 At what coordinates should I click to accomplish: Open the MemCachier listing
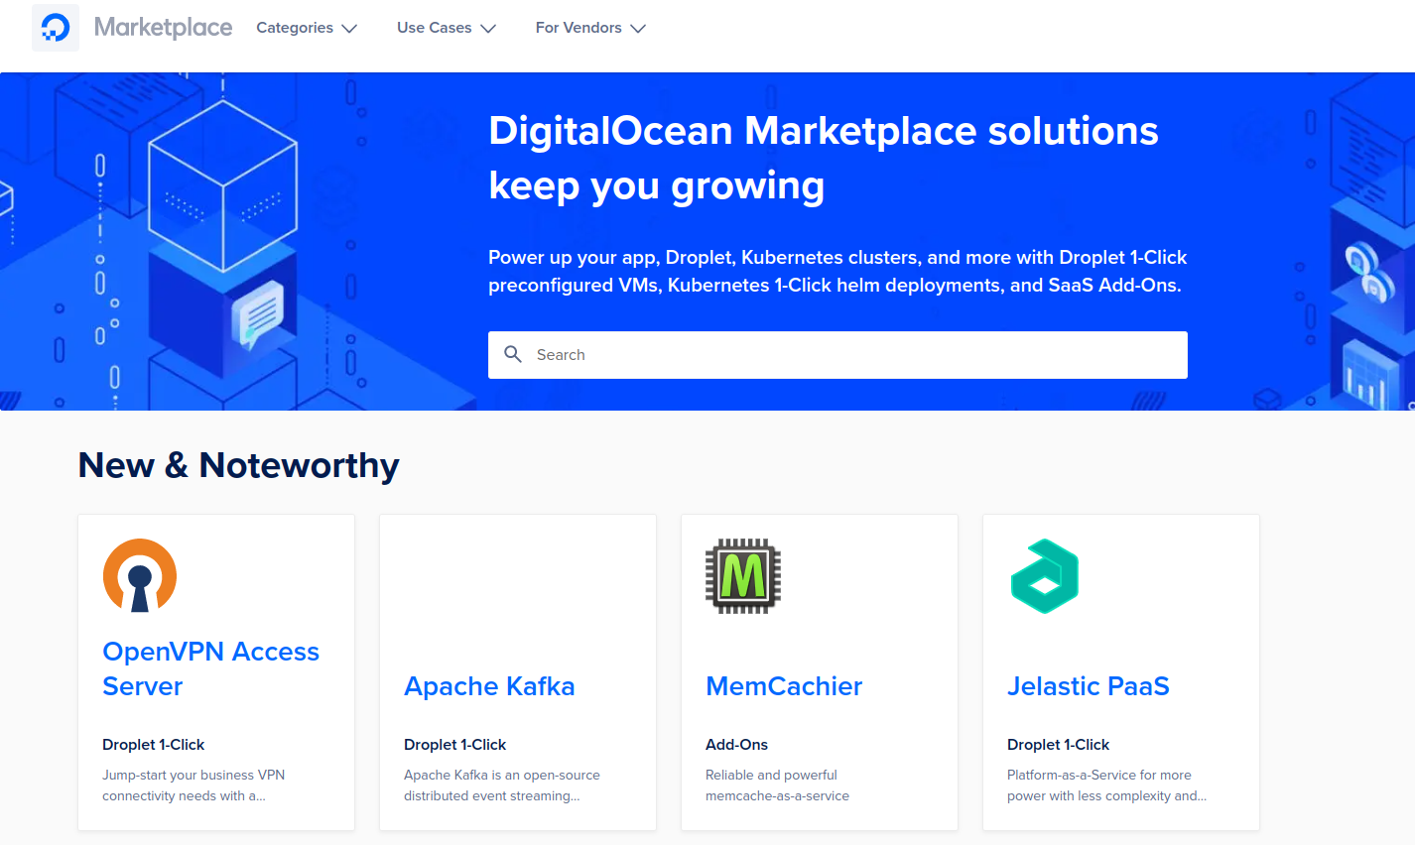coord(784,686)
